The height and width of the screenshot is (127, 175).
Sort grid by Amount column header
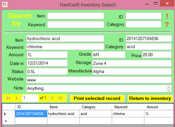pos(159,107)
